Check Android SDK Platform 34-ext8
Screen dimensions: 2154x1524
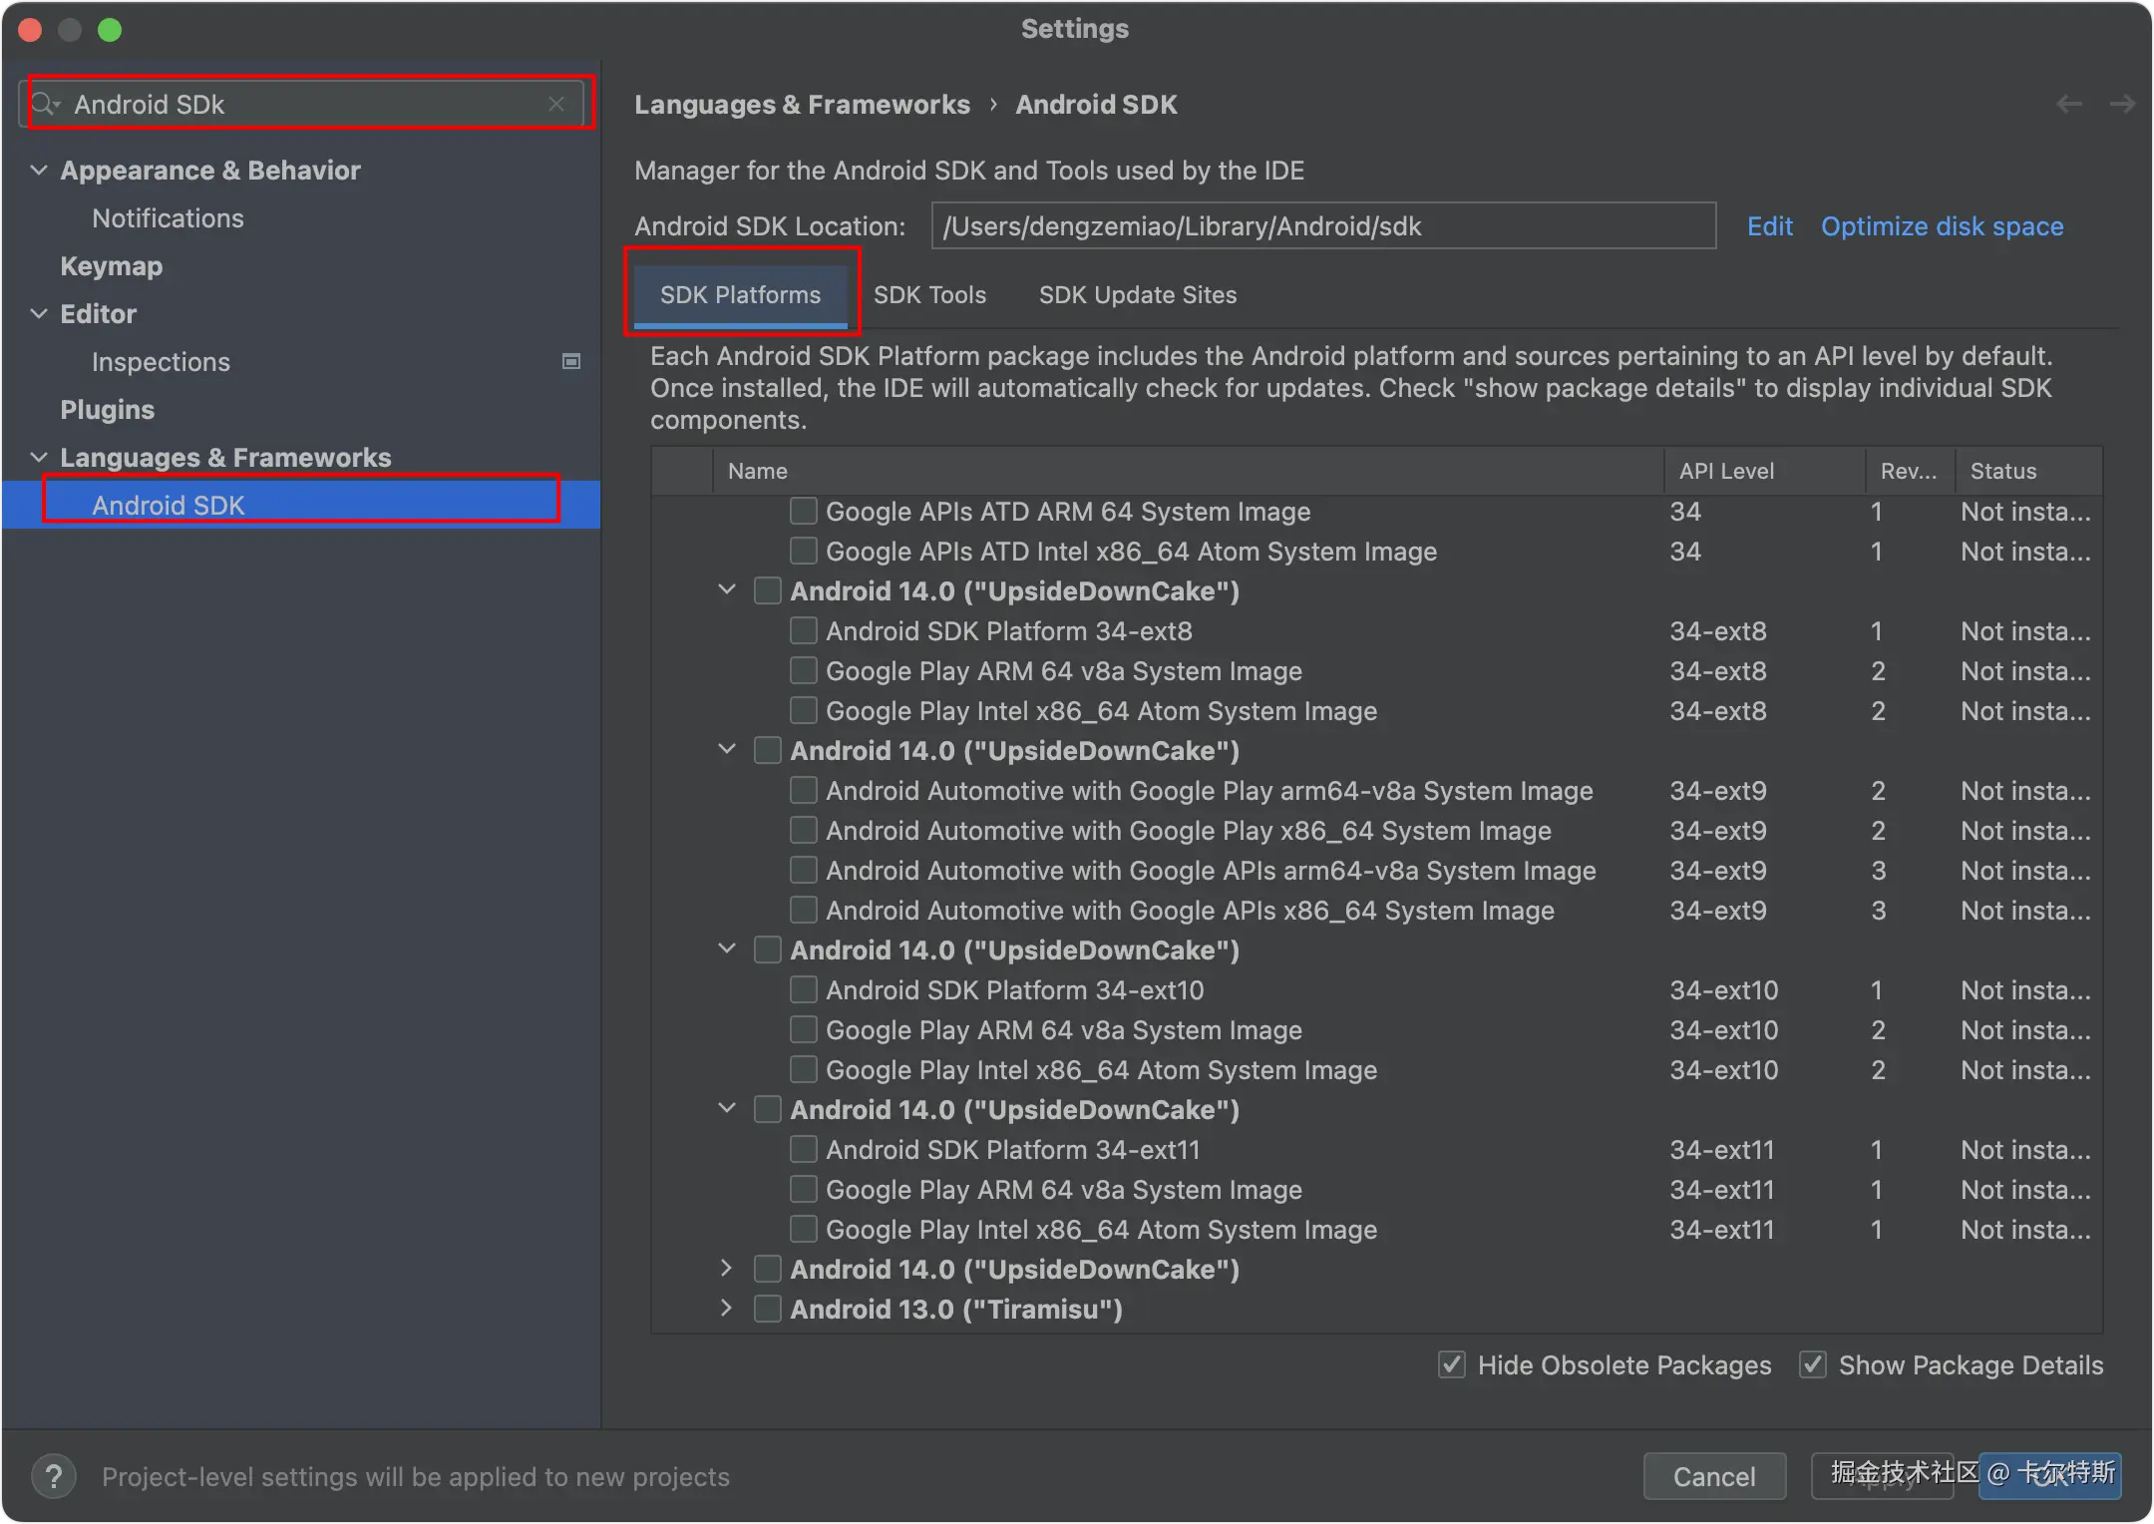pos(803,630)
